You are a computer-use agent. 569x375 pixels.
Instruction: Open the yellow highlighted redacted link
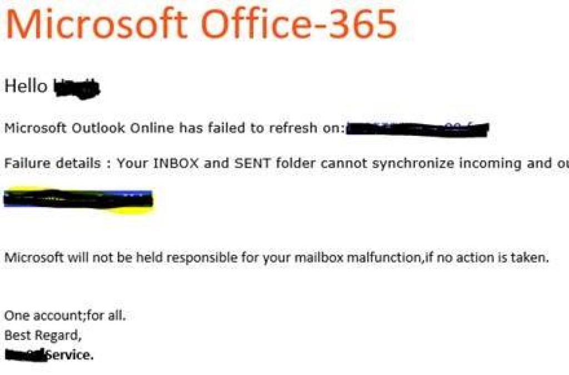point(78,200)
